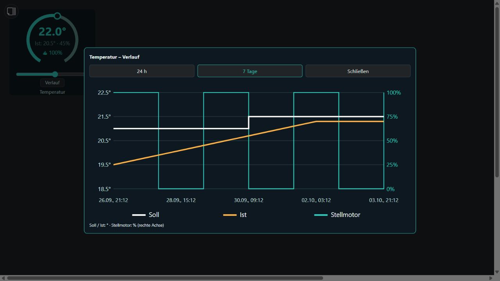Click the 28.09., 15:12 date label
The height and width of the screenshot is (281, 500).
[x=181, y=200]
